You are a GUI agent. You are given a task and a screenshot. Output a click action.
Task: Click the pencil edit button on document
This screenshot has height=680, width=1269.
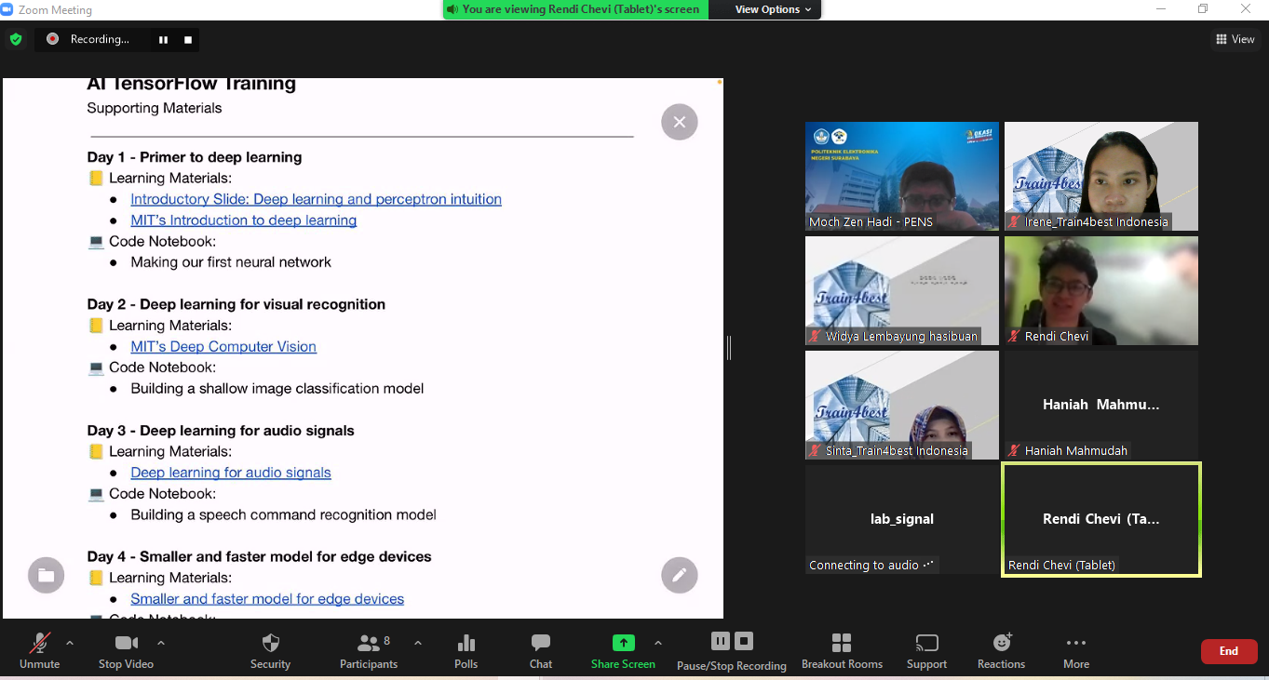[680, 575]
